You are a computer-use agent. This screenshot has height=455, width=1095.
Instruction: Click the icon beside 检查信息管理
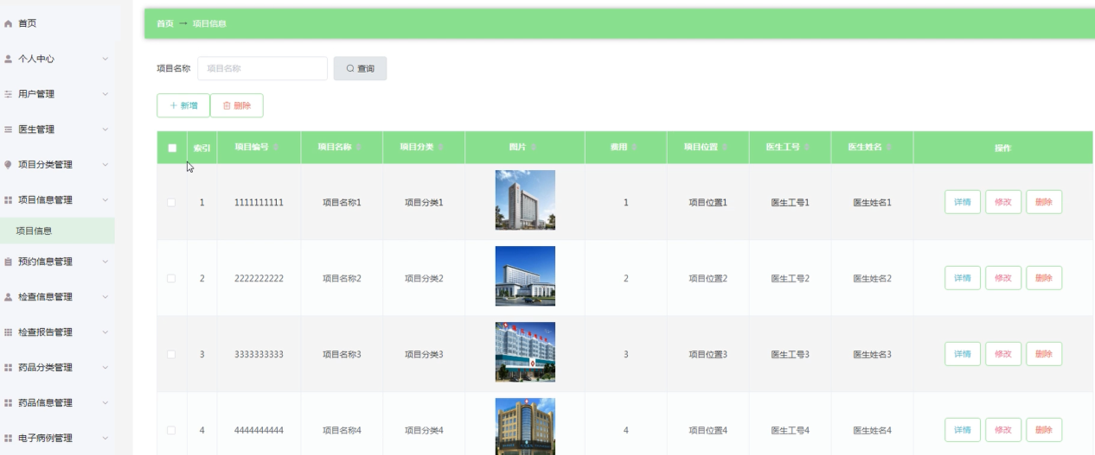click(x=9, y=297)
